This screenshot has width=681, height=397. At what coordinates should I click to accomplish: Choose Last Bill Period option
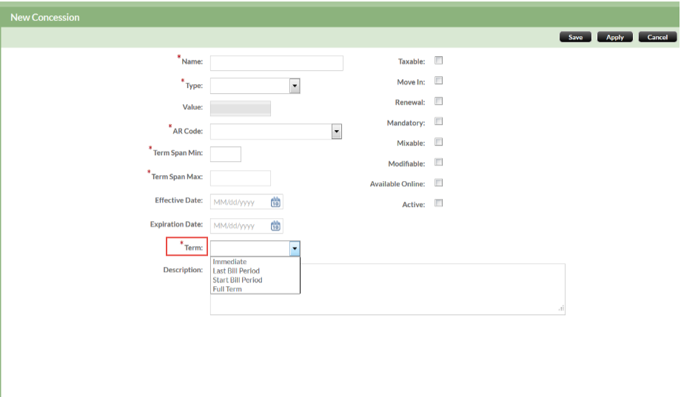236,271
